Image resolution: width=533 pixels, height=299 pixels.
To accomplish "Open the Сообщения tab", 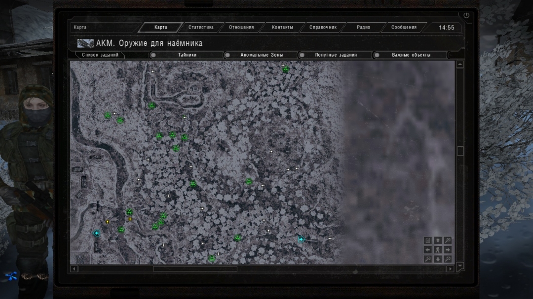I will coord(404,27).
